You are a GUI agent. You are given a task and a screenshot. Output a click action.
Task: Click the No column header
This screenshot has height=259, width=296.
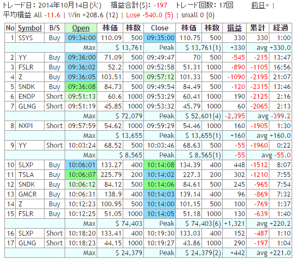click(x=10, y=28)
